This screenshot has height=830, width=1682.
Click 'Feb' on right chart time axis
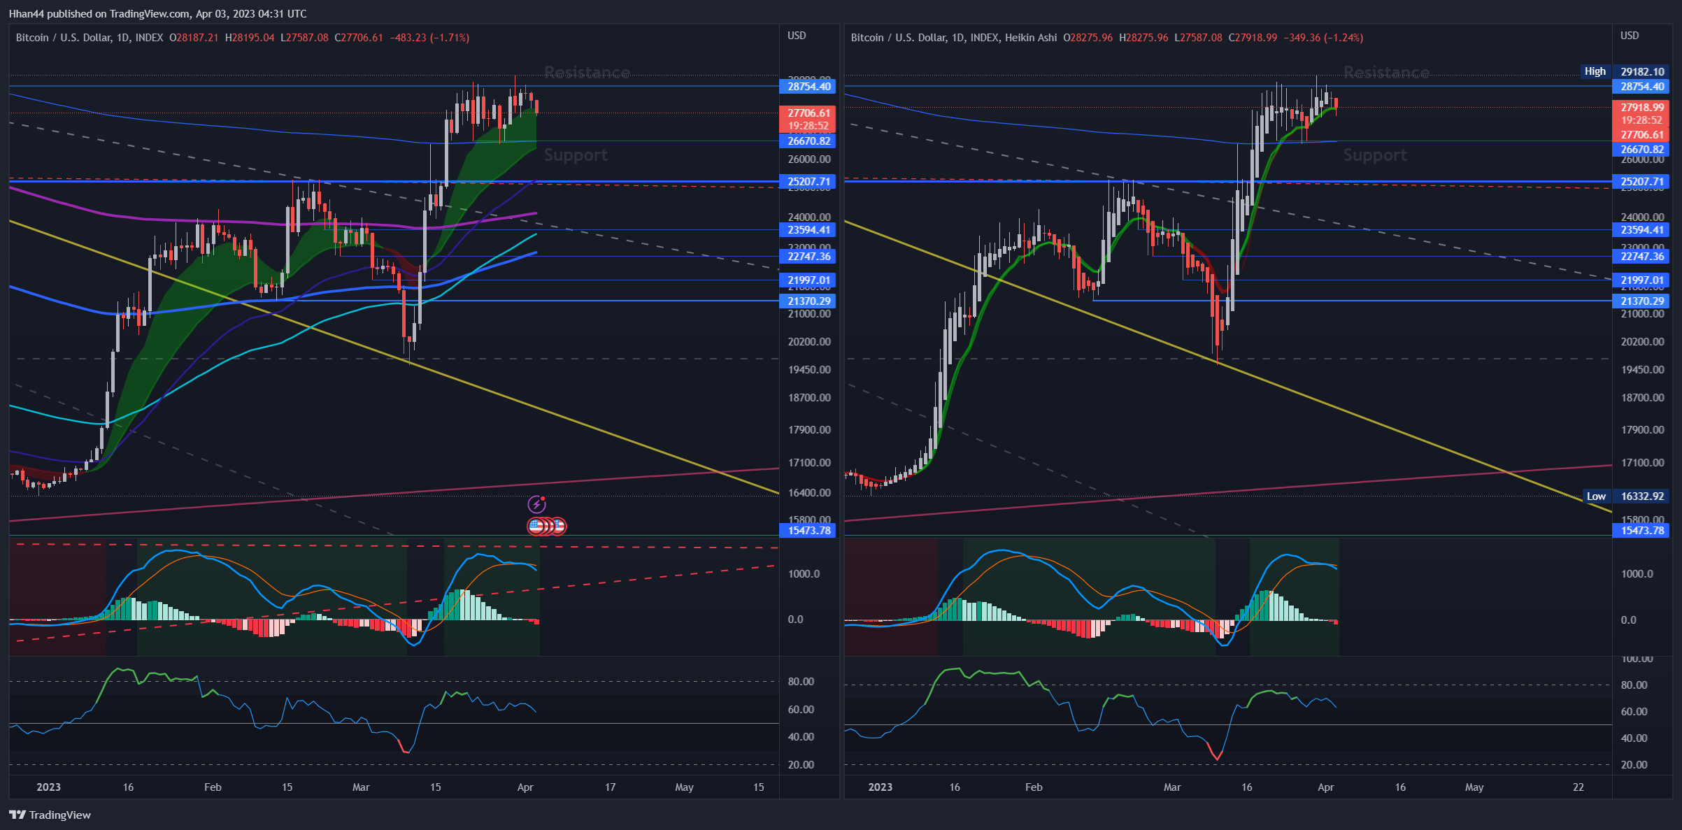[x=1034, y=787]
